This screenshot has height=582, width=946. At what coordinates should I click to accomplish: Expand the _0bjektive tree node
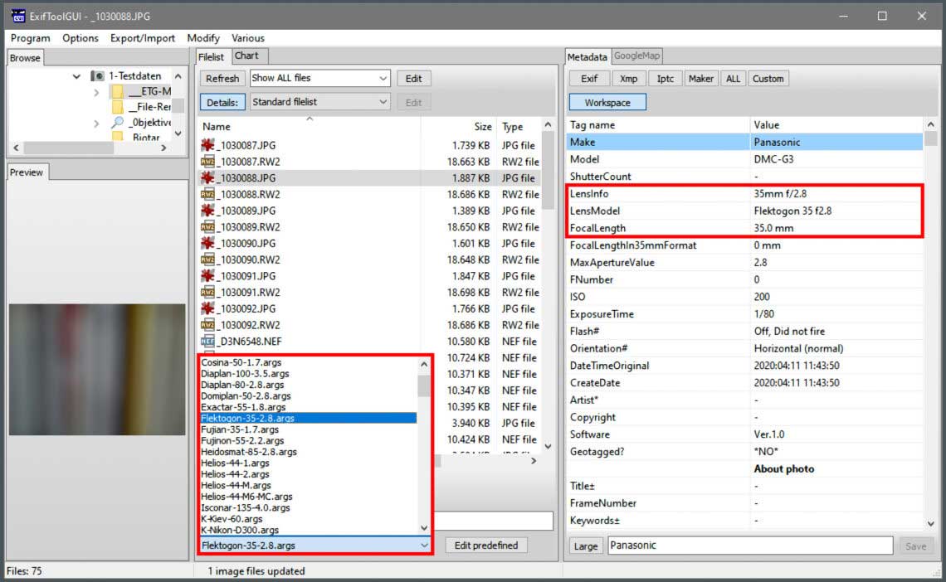coord(96,123)
